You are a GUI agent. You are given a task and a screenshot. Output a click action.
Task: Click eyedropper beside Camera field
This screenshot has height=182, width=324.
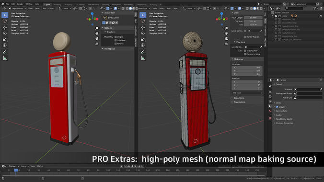pyautogui.click(x=321, y=89)
